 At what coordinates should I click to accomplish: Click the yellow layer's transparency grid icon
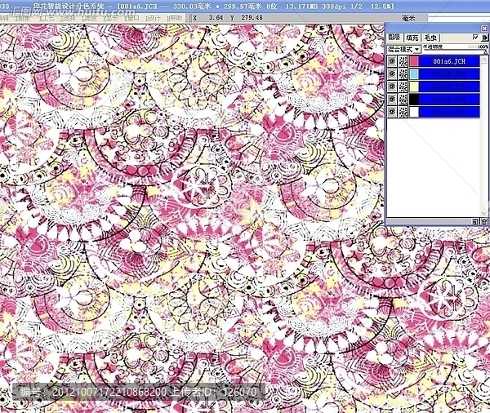[403, 87]
